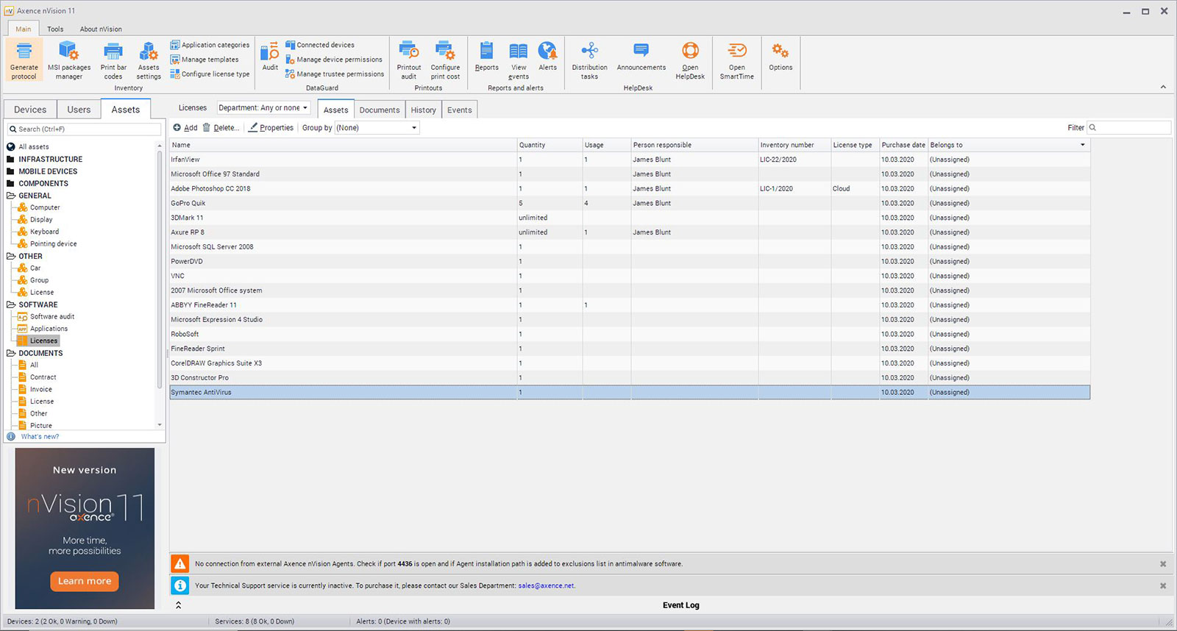Image resolution: width=1177 pixels, height=631 pixels.
Task: Switch to the Documents tab
Action: [x=379, y=110]
